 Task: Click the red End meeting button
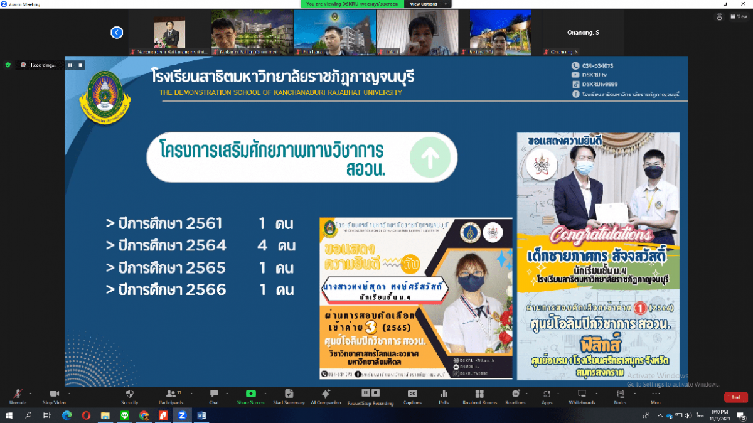pyautogui.click(x=735, y=397)
